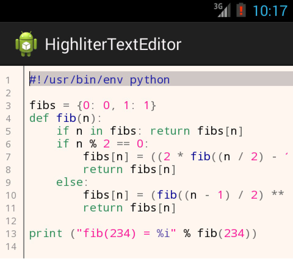Tap the 3G signal strength icon
The height and width of the screenshot is (259, 293).
coord(222,11)
